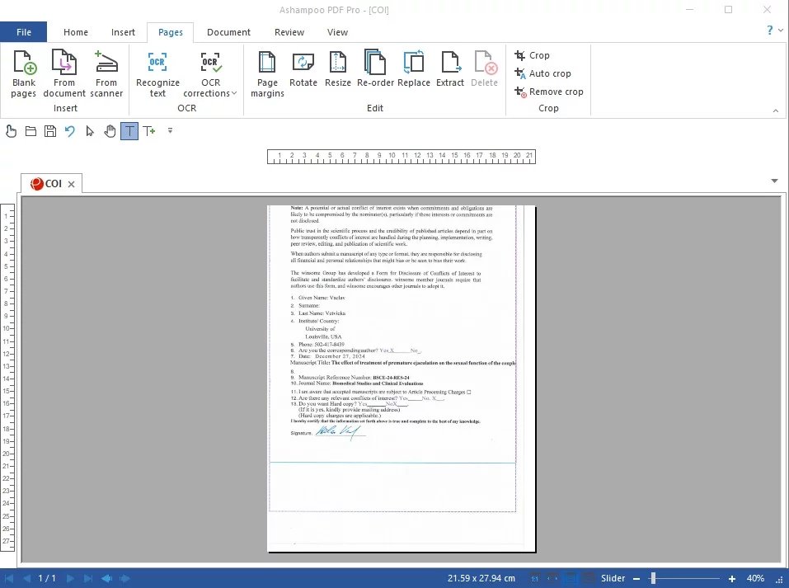The image size is (789, 588).
Task: Open the Document ribbon tab
Action: pyautogui.click(x=228, y=32)
